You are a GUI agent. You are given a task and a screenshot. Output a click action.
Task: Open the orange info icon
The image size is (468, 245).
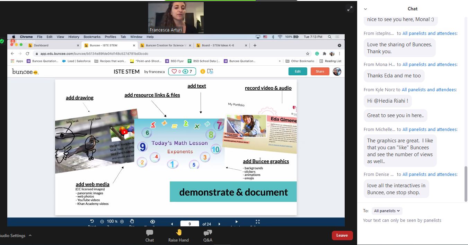tap(203, 72)
